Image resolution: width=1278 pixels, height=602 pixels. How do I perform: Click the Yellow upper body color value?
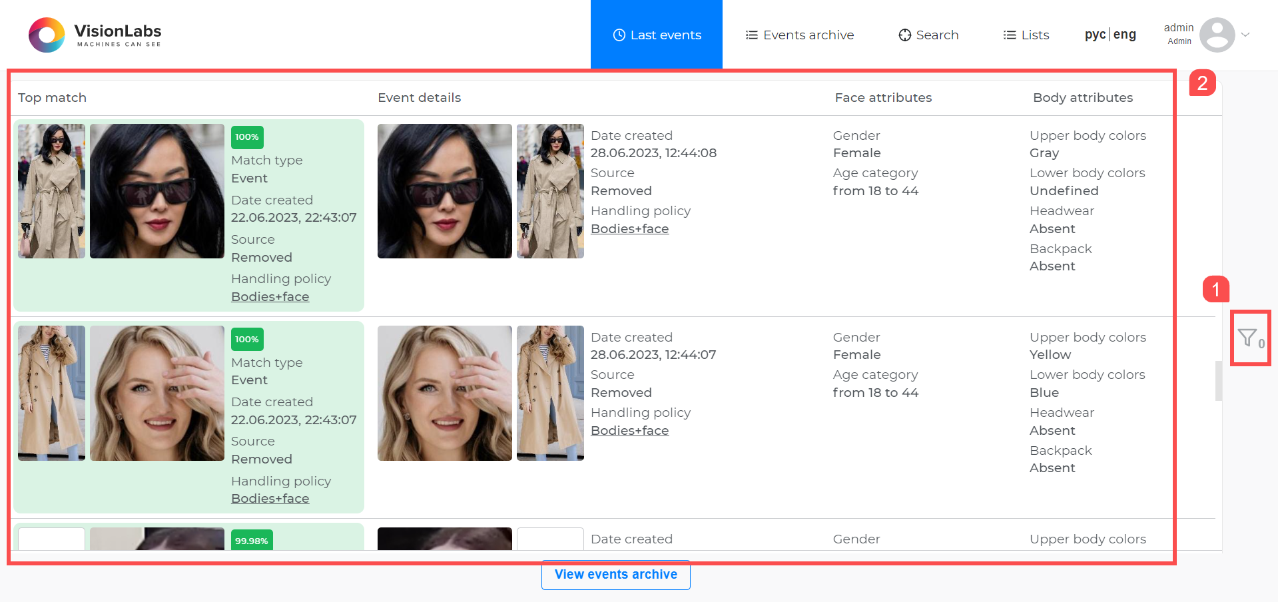(1050, 354)
